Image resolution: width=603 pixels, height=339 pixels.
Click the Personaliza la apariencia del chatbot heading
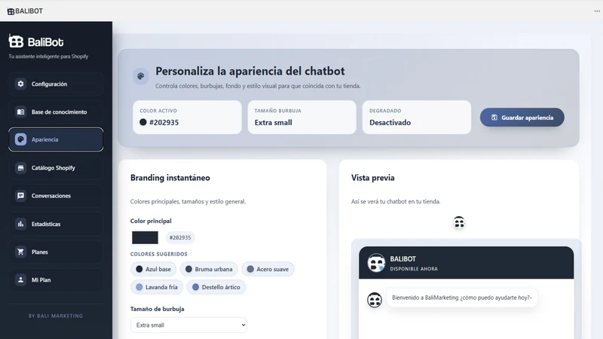(250, 71)
